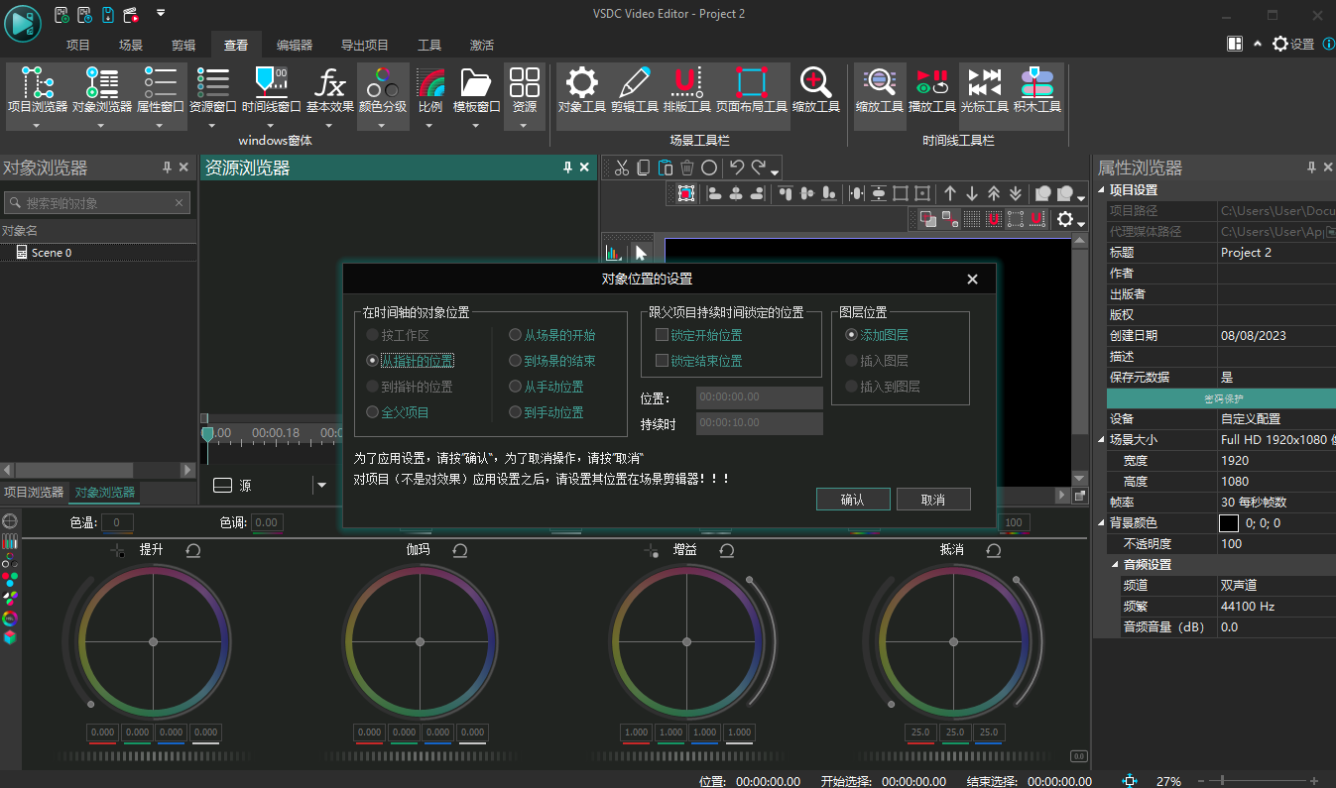Open the 工具 ribbon tab
Viewport: 1336px width, 788px height.
click(x=429, y=46)
